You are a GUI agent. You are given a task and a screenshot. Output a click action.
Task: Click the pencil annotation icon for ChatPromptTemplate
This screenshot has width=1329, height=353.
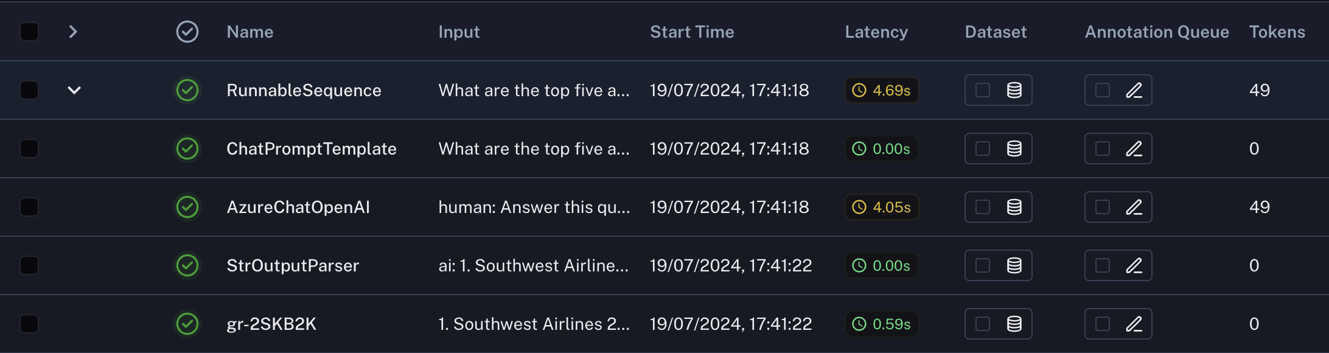(1134, 149)
